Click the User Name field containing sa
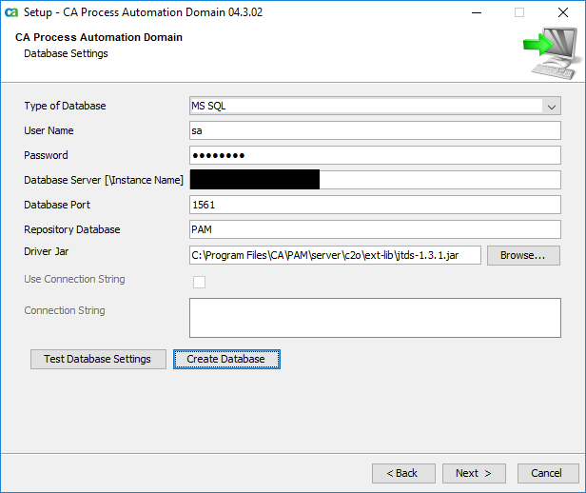This screenshot has width=586, height=493. coord(375,130)
